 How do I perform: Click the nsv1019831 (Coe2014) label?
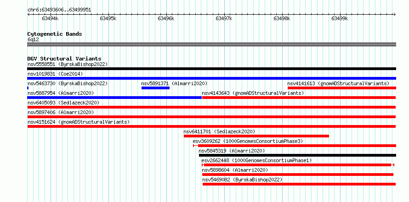[x=55, y=74]
